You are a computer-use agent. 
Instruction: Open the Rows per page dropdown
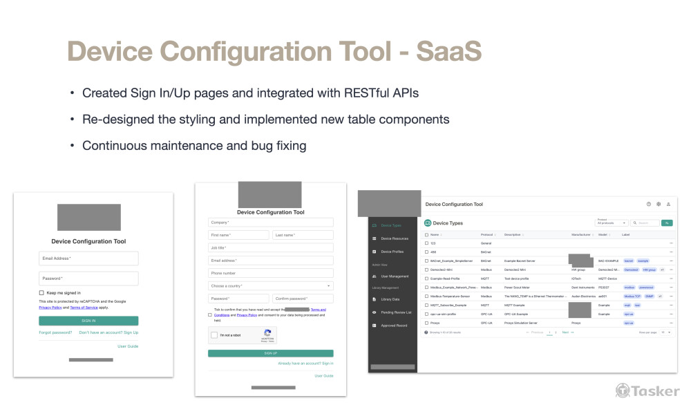click(x=665, y=332)
